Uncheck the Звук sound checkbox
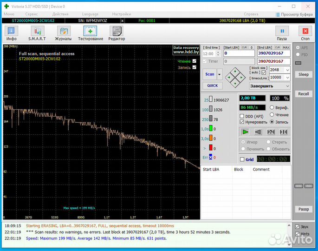The width and height of the screenshot is (318, 251). (297, 227)
